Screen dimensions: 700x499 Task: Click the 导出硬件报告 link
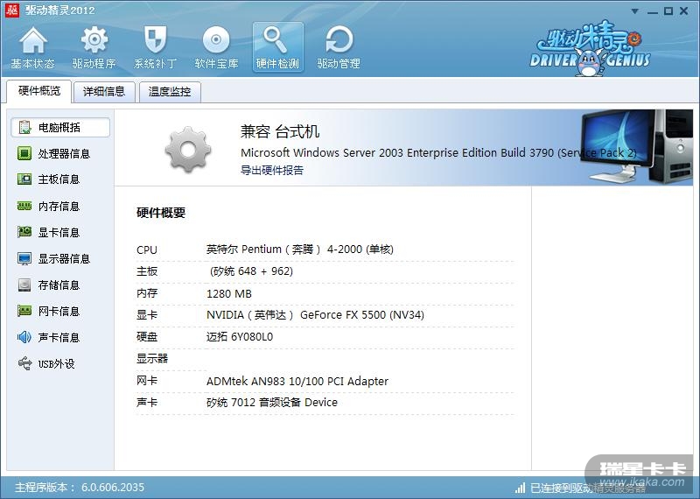pyautogui.click(x=272, y=170)
